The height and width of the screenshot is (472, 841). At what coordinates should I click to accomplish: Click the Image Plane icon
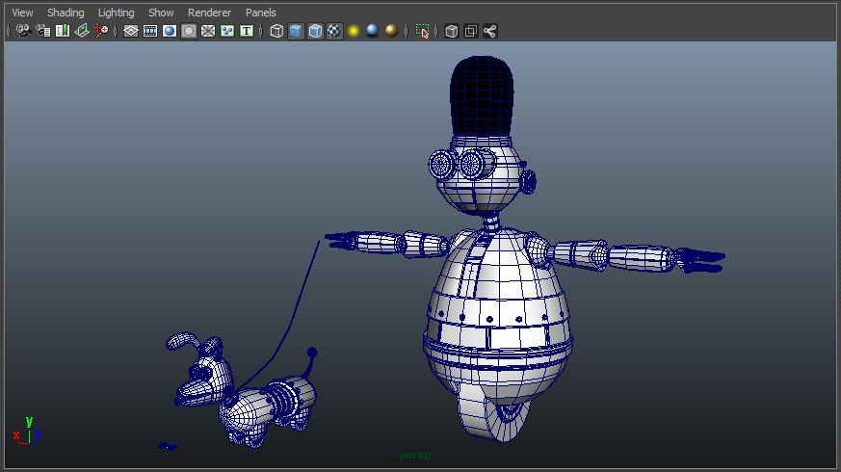click(x=82, y=31)
